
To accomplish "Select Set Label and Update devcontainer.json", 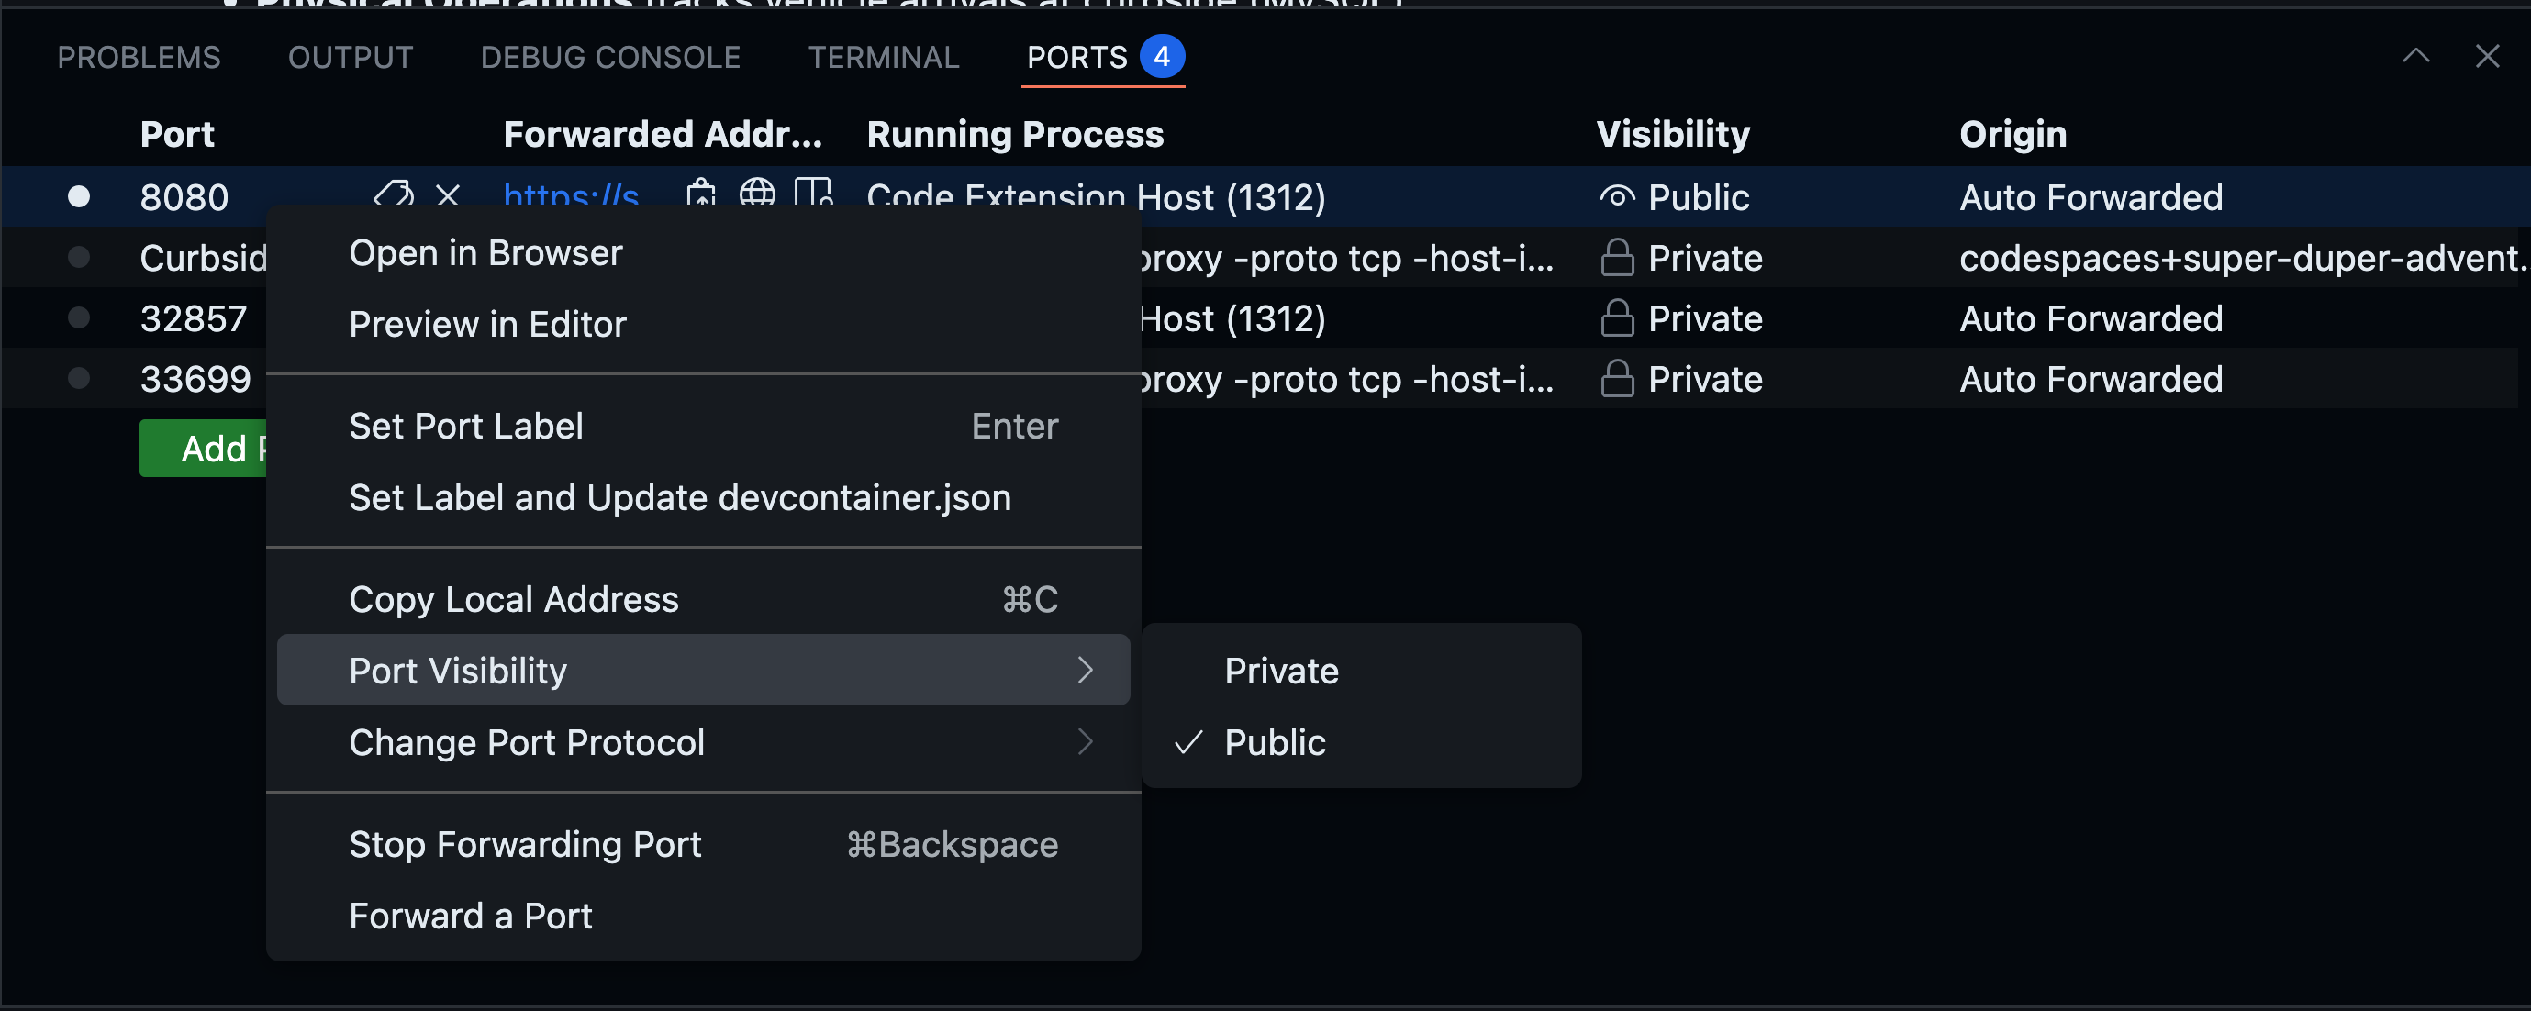I will tap(679, 497).
